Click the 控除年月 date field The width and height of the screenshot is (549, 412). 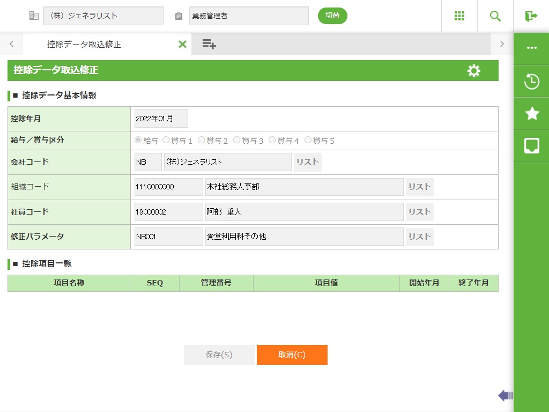[x=161, y=119]
